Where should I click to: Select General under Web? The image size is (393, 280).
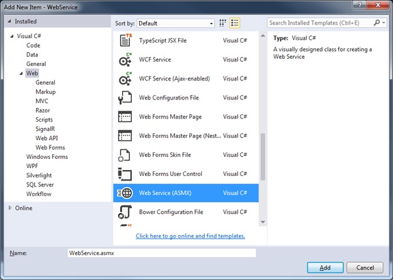coord(45,82)
